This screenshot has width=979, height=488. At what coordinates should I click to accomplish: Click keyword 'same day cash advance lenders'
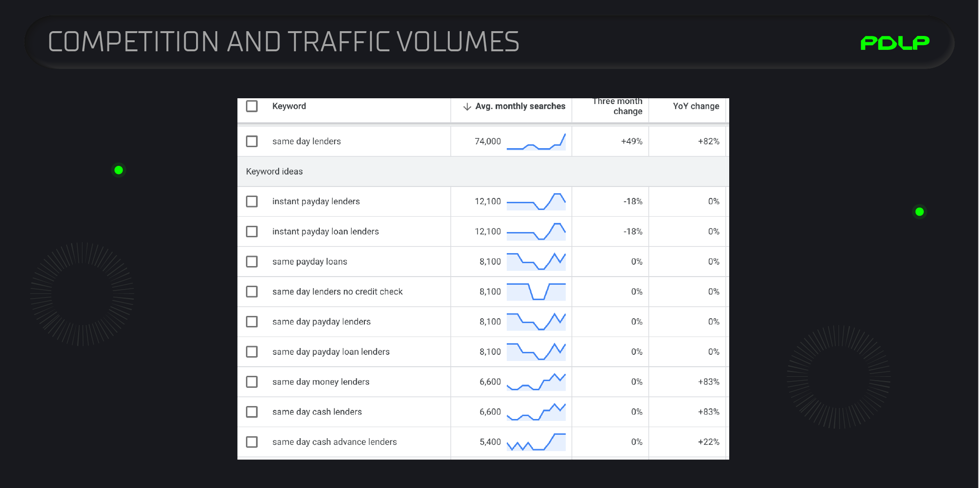[335, 442]
